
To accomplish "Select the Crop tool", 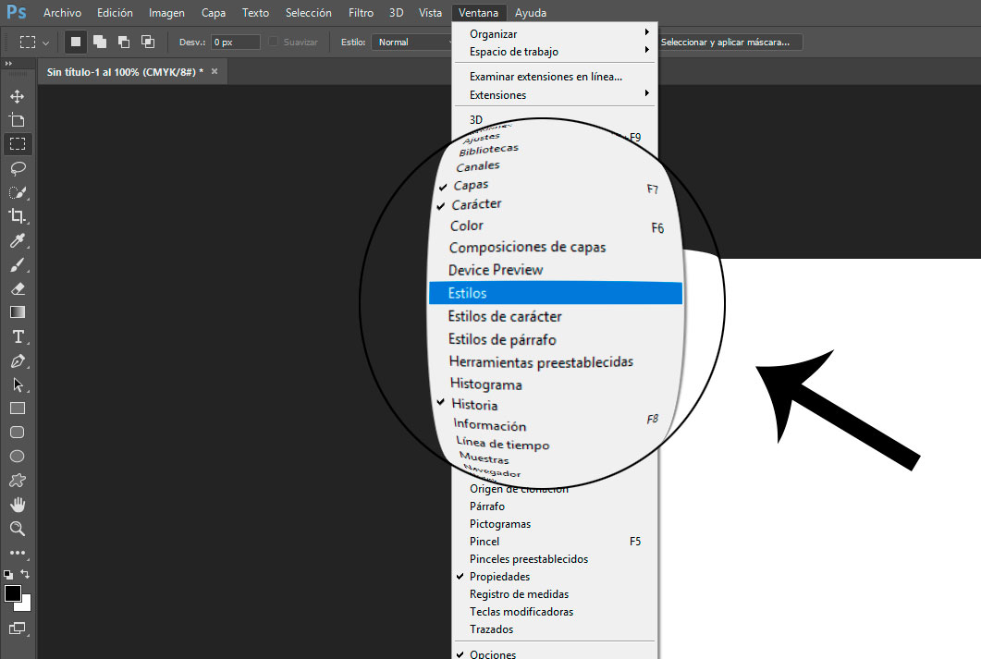I will tap(18, 215).
